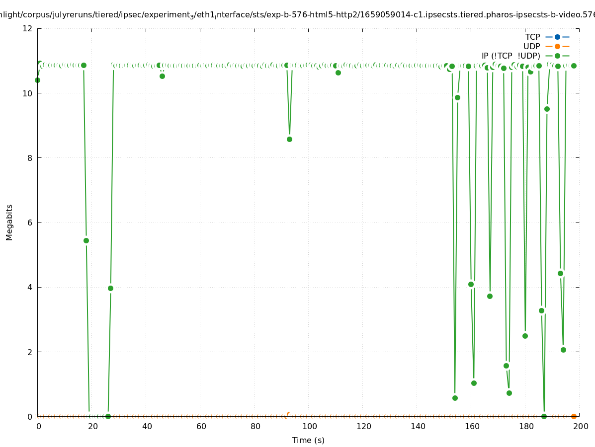
Task: Select the UDP legend label
Action: (531, 46)
